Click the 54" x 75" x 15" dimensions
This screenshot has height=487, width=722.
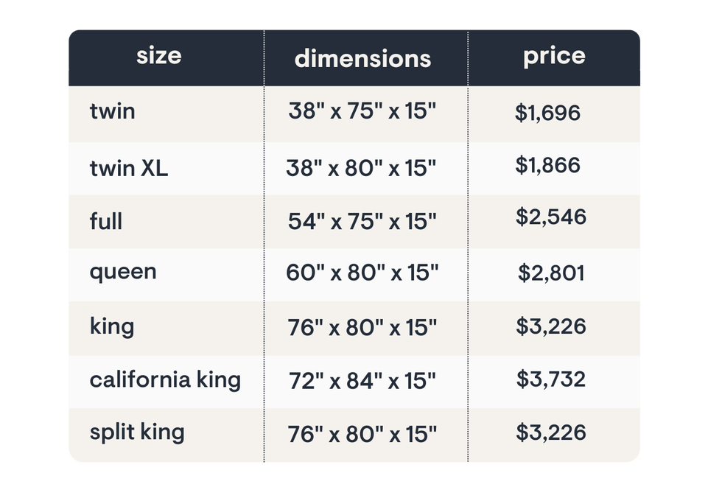(x=362, y=222)
